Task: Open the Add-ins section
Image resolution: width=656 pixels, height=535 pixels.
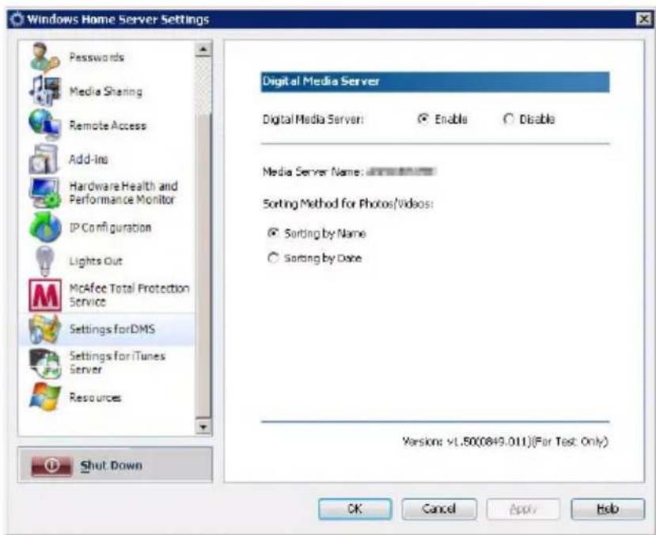Action: 107,159
